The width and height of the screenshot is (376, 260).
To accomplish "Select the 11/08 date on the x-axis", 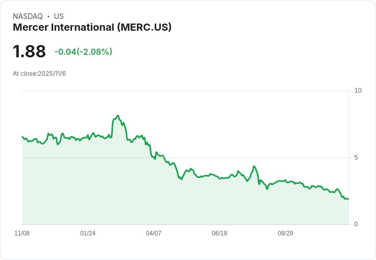I will tap(22, 233).
